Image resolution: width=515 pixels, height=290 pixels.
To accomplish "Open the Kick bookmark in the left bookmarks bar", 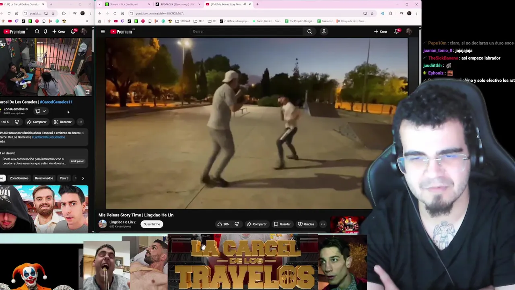I will (x=30, y=21).
